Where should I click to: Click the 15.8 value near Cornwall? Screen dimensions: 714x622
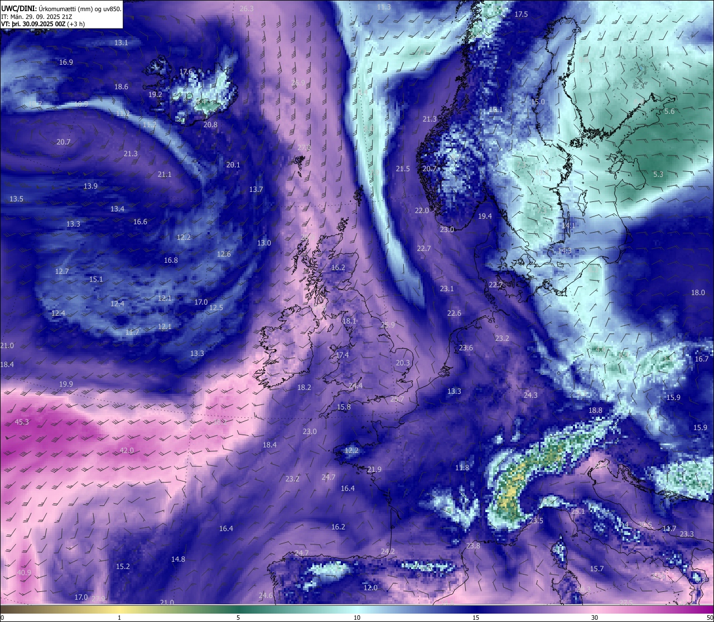coord(344,407)
